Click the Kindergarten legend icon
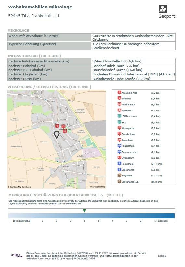The height and width of the screenshot is (267, 185). [x=119, y=128]
